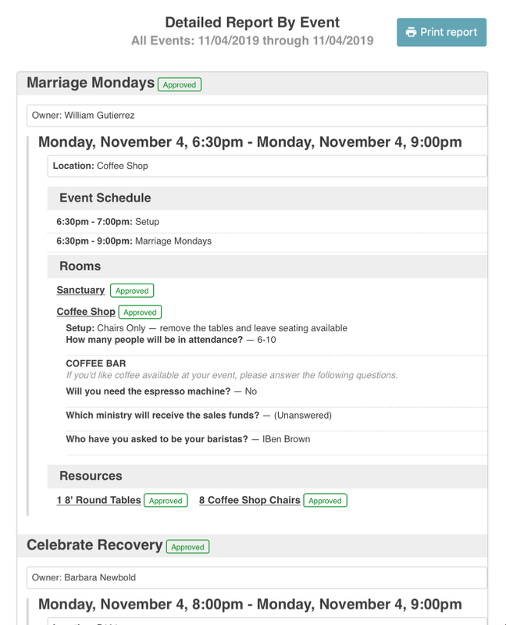The height and width of the screenshot is (625, 506).
Task: Click Approved badge beside Celebrate Recovery
Action: (x=187, y=547)
